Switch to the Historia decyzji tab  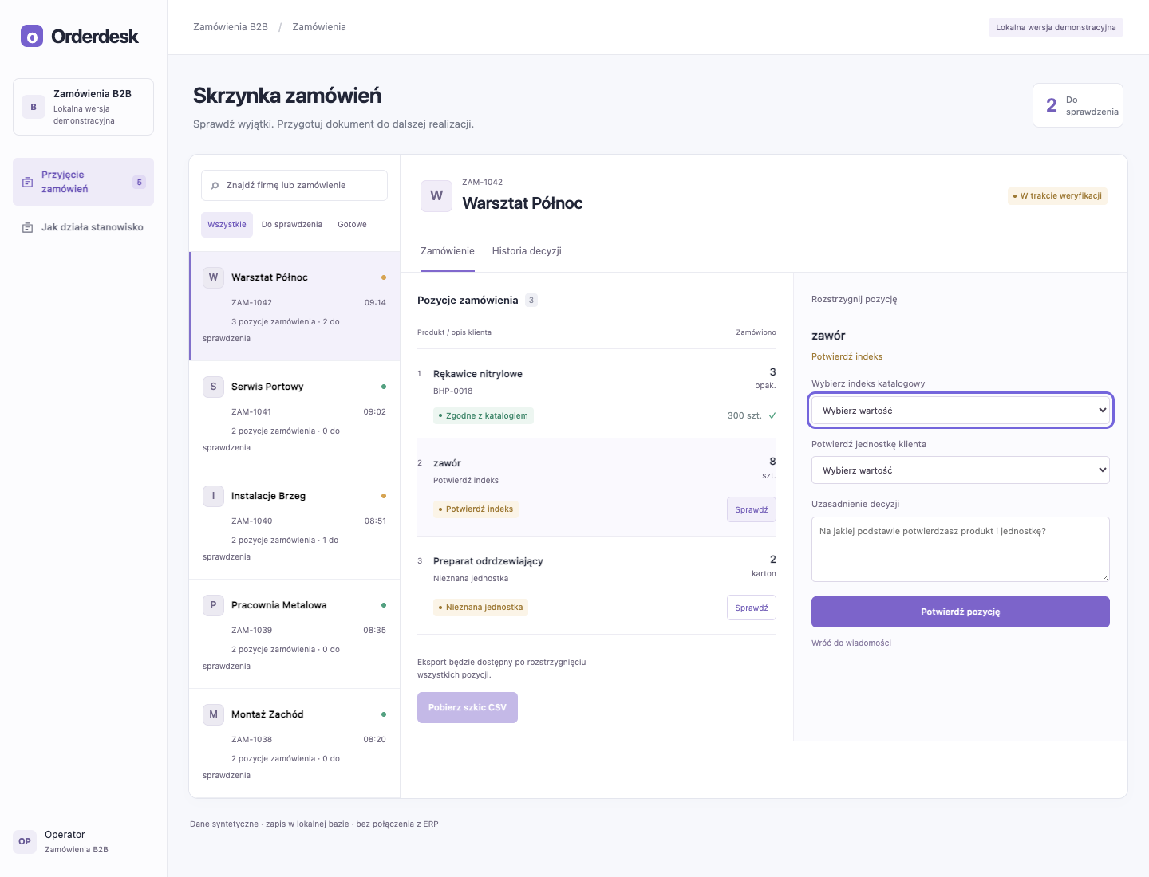(x=527, y=251)
